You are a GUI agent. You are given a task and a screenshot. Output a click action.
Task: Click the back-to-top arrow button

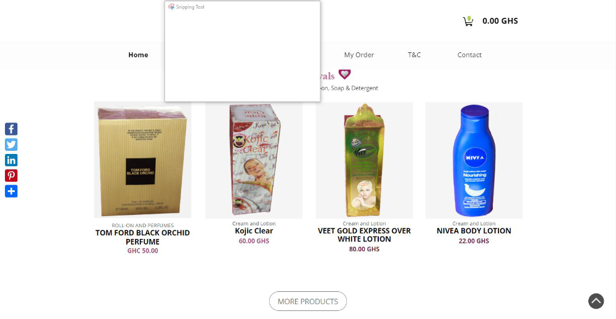click(596, 301)
